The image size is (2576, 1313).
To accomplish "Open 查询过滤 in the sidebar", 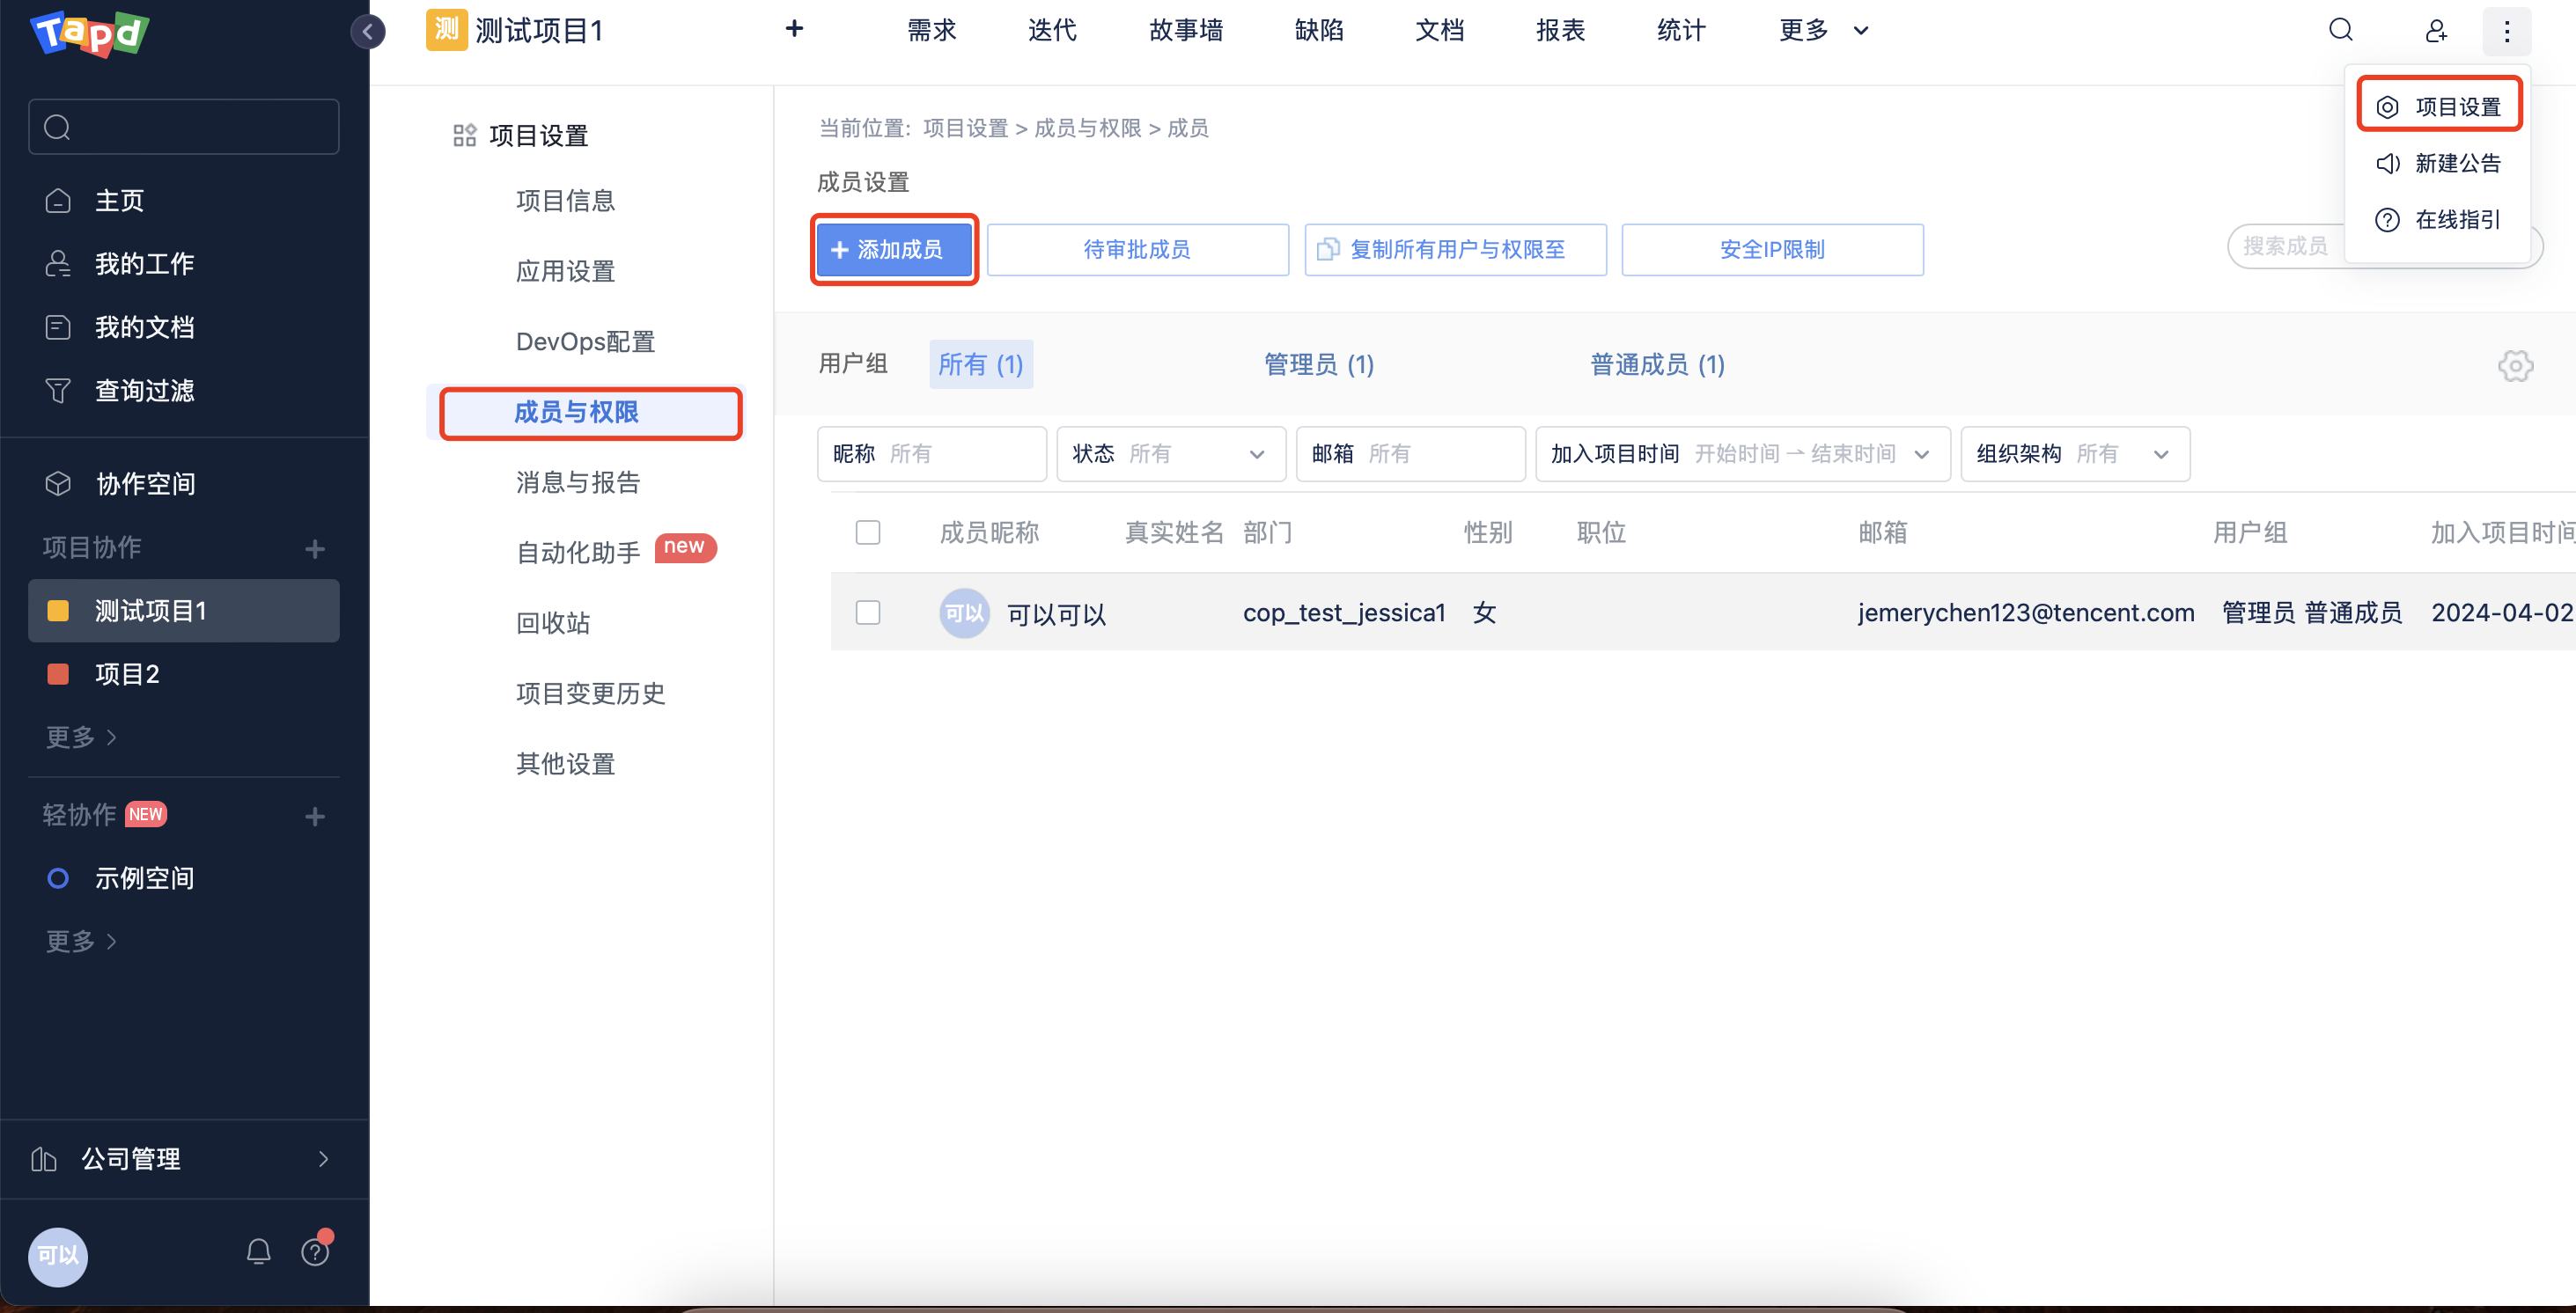I will pos(120,391).
